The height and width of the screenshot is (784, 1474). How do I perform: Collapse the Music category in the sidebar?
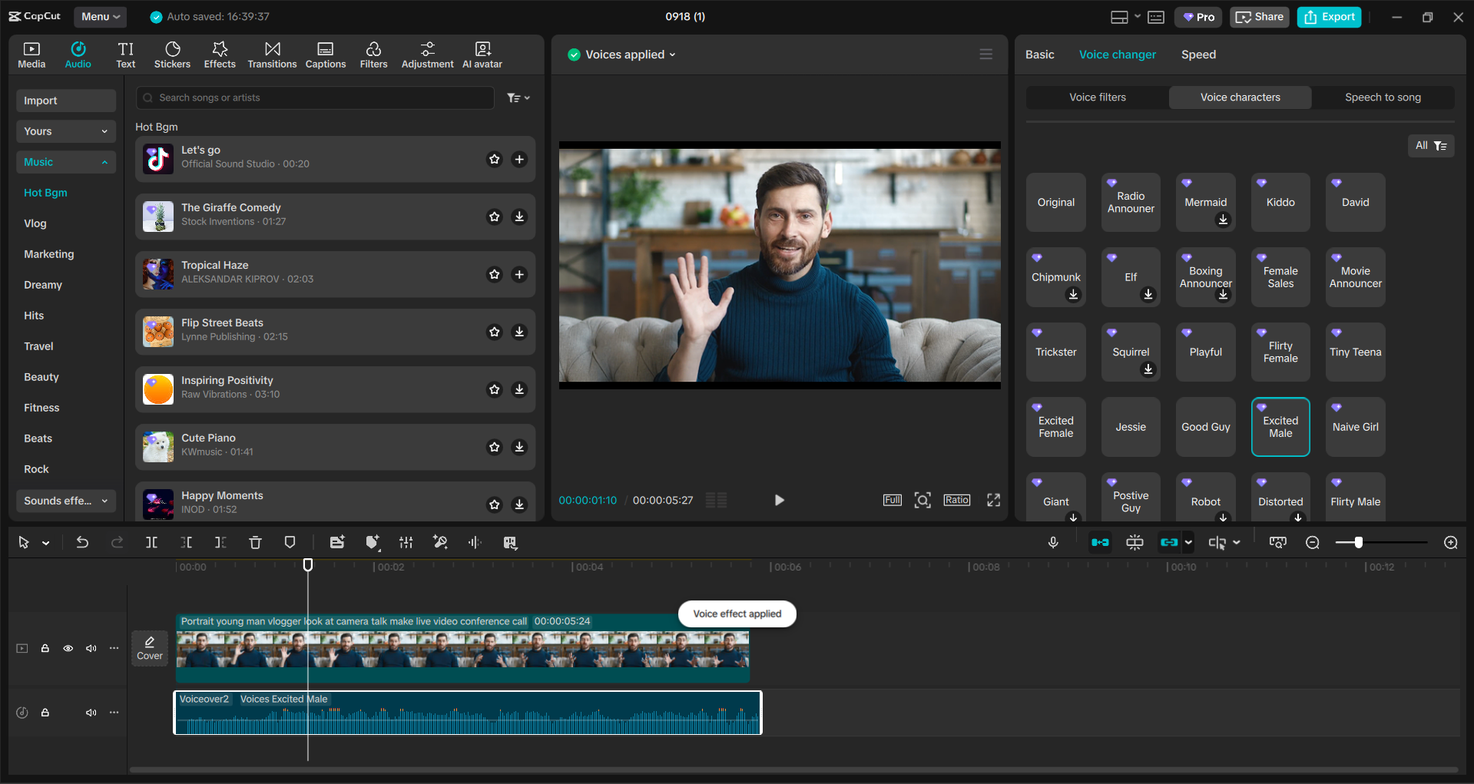click(105, 161)
